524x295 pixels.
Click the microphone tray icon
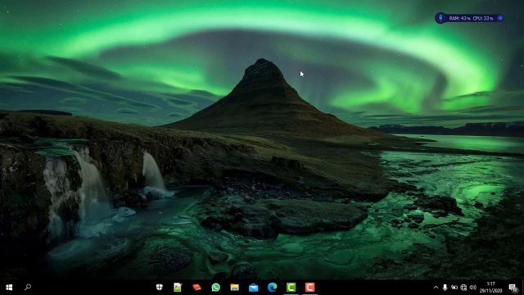click(x=445, y=288)
